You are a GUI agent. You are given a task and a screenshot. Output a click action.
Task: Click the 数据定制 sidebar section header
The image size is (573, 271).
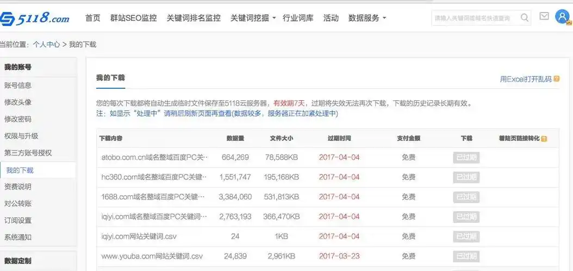(x=17, y=261)
